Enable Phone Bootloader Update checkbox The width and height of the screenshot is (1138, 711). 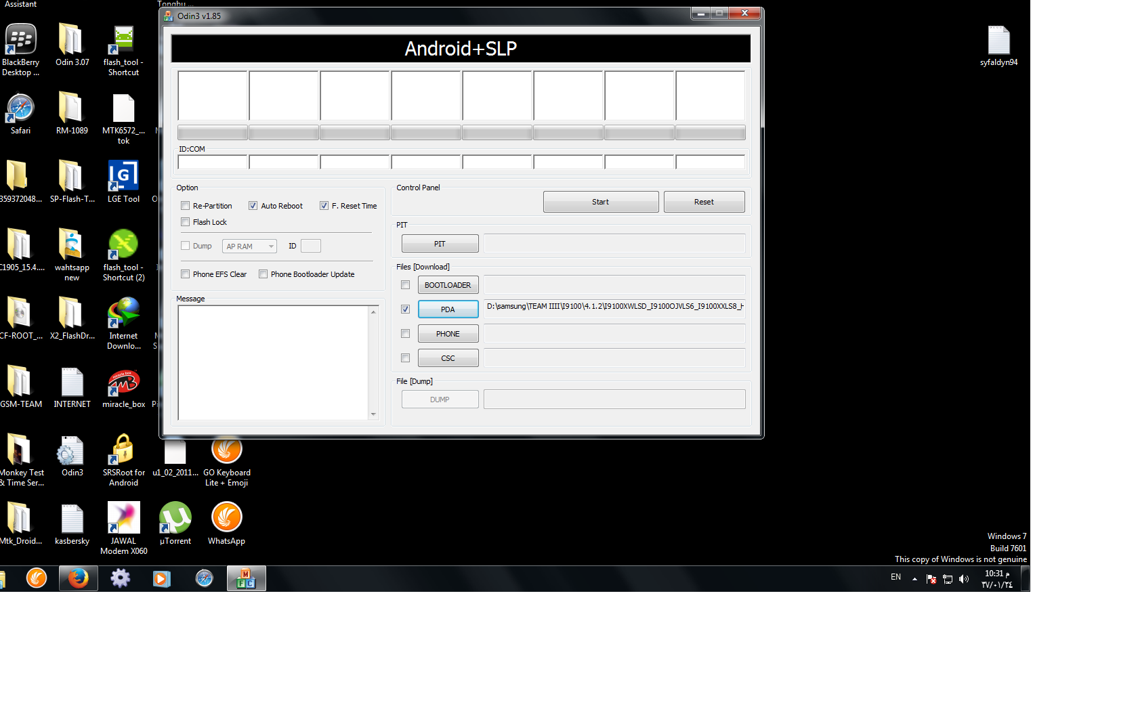(x=263, y=274)
